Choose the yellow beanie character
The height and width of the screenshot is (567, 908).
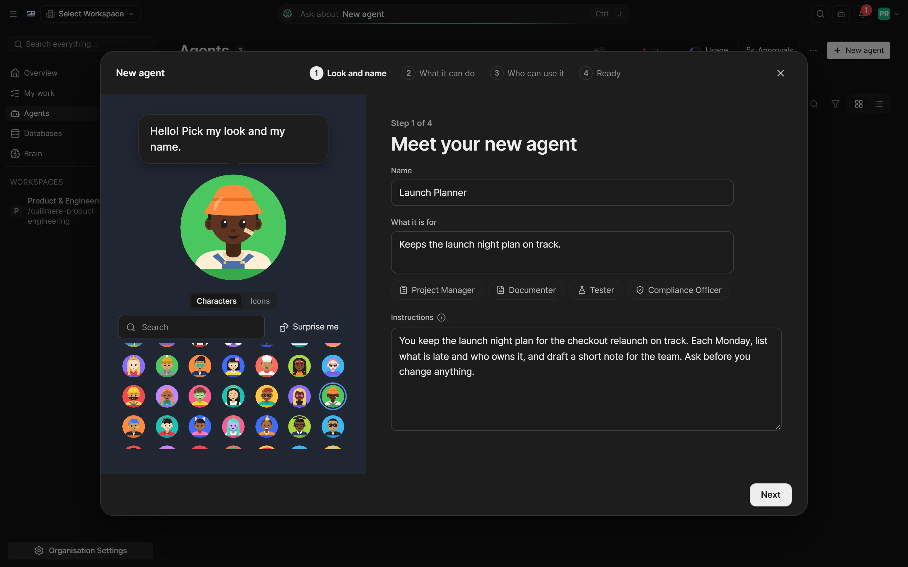click(167, 366)
